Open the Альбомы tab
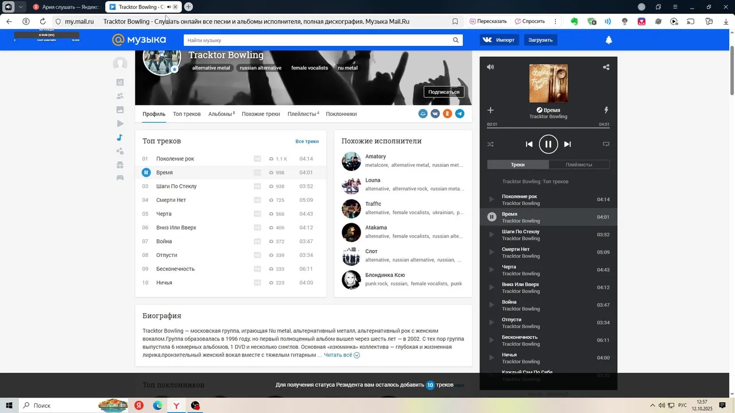Screen dimensions: 735x413 click(x=221, y=114)
